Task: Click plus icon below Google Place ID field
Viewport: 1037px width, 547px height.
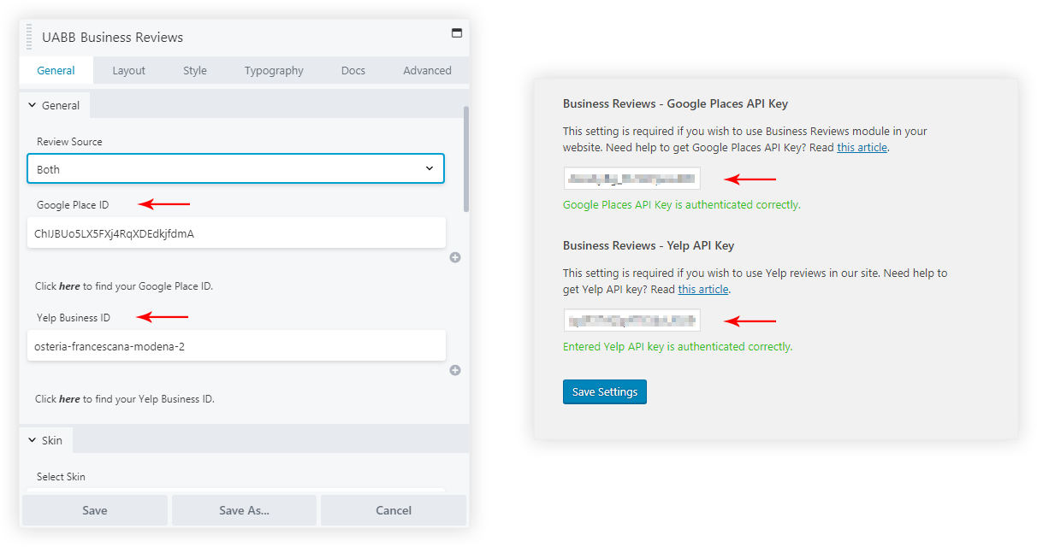Action: click(x=455, y=257)
